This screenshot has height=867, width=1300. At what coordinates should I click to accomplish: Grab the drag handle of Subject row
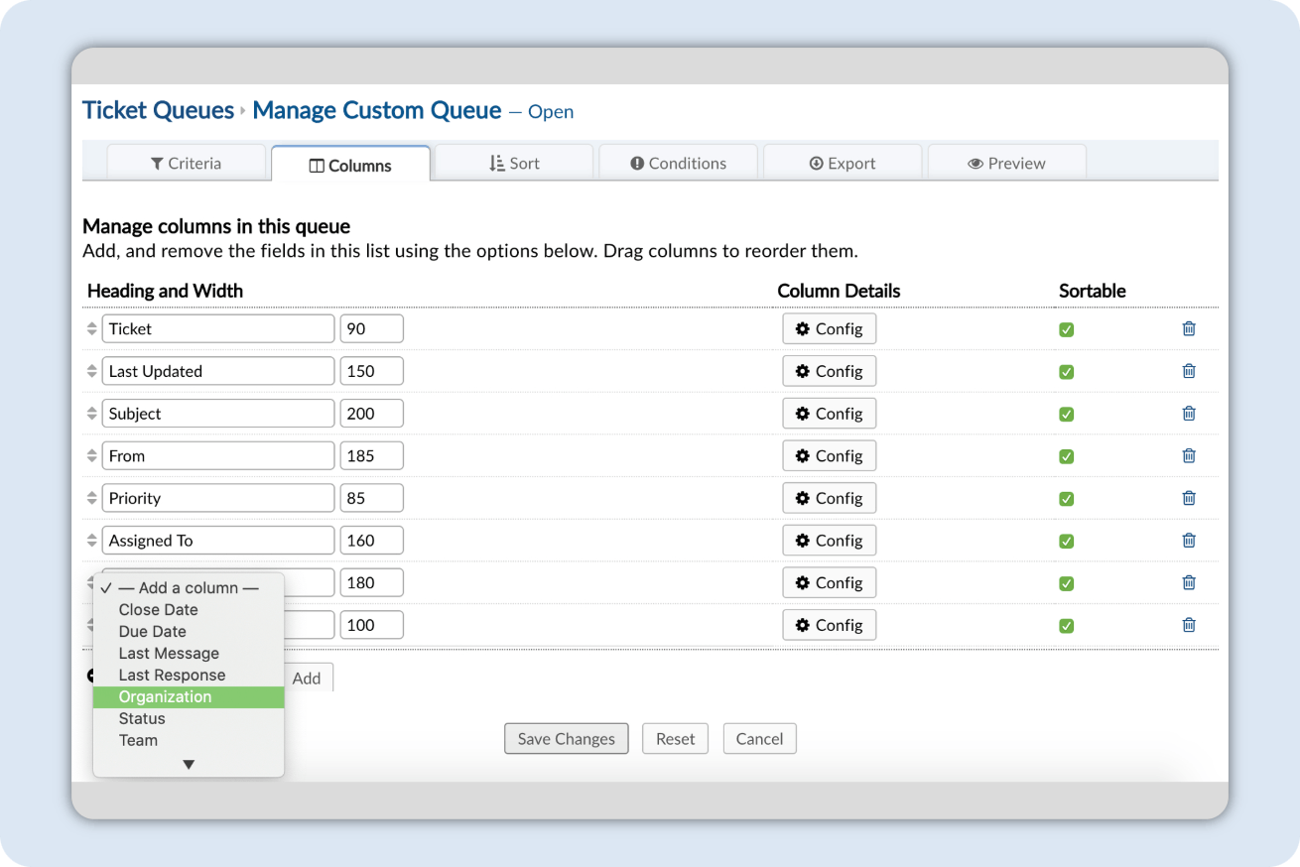[x=91, y=414]
